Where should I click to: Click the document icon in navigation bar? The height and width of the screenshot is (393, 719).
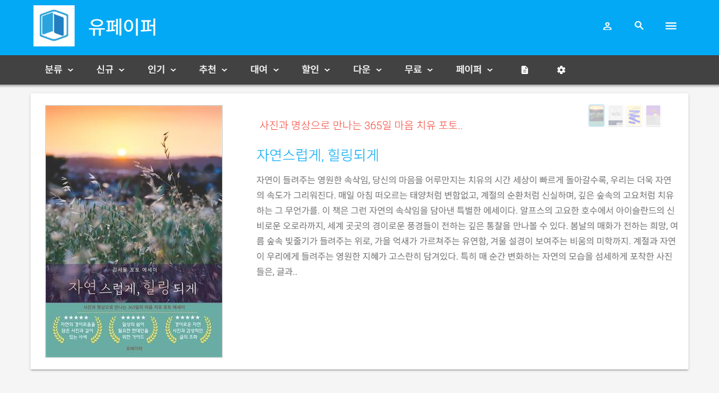[x=525, y=70]
